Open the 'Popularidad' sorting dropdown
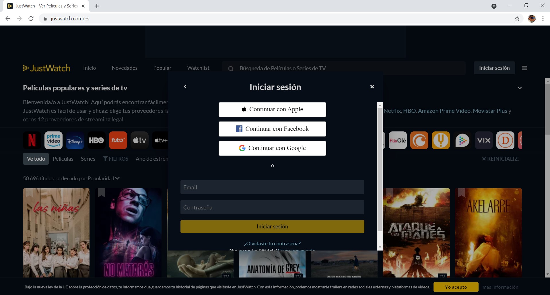 (102, 178)
